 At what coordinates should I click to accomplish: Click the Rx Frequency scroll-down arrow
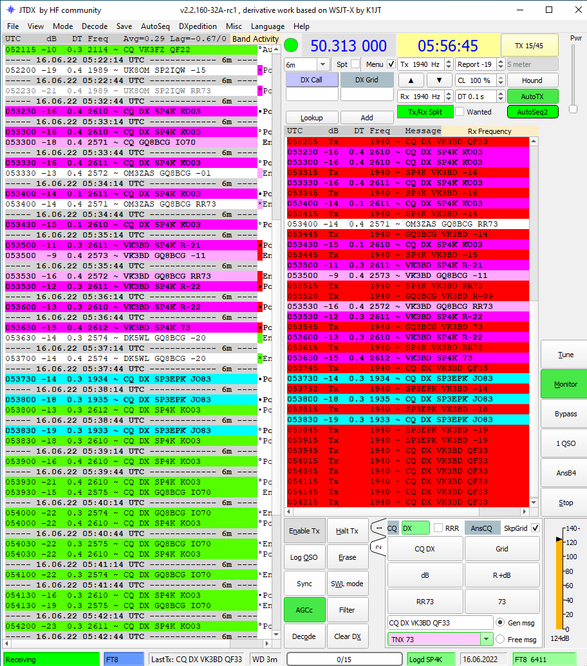click(534, 503)
